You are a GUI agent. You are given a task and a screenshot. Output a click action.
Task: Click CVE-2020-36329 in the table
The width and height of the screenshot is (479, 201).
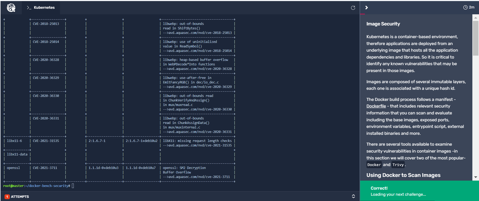coord(46,78)
